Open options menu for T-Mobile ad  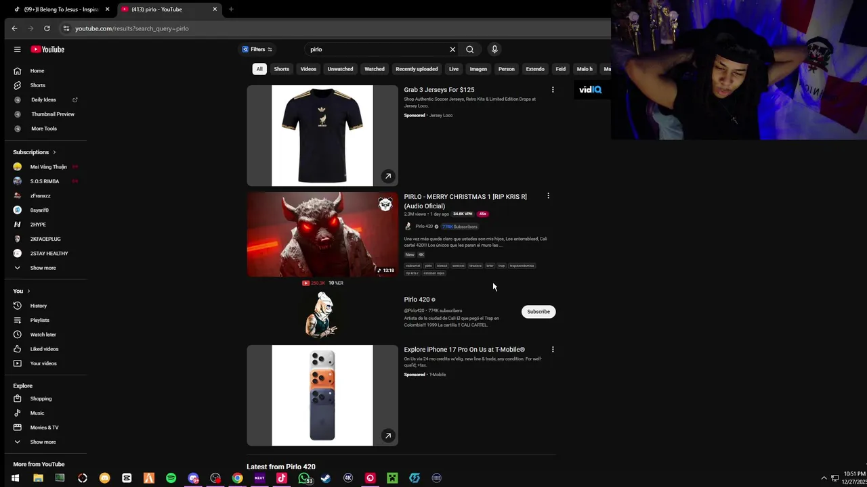(x=553, y=350)
